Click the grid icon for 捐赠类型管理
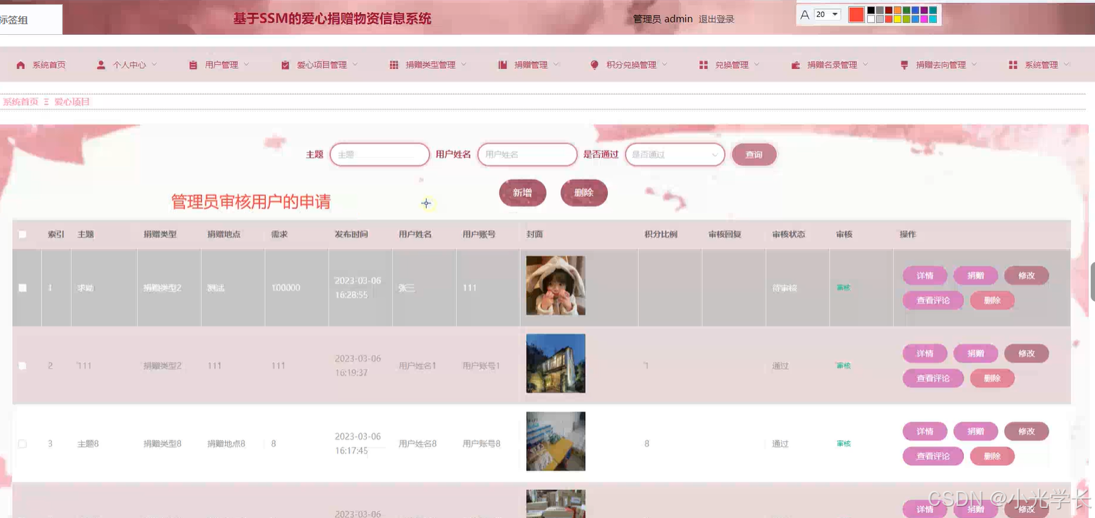Image resolution: width=1095 pixels, height=518 pixels. click(x=394, y=65)
